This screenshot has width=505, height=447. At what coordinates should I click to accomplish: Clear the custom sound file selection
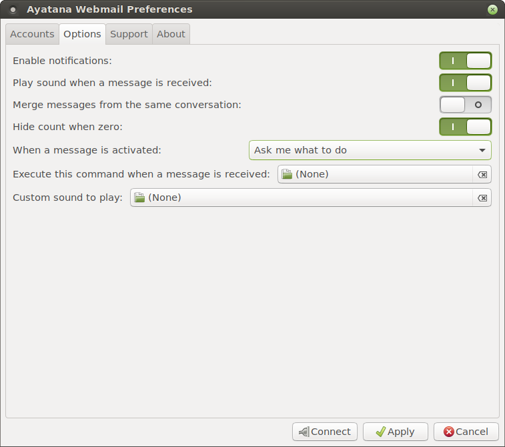point(482,197)
